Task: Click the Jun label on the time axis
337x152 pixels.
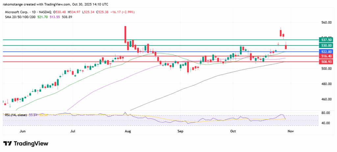Action: click(x=23, y=131)
